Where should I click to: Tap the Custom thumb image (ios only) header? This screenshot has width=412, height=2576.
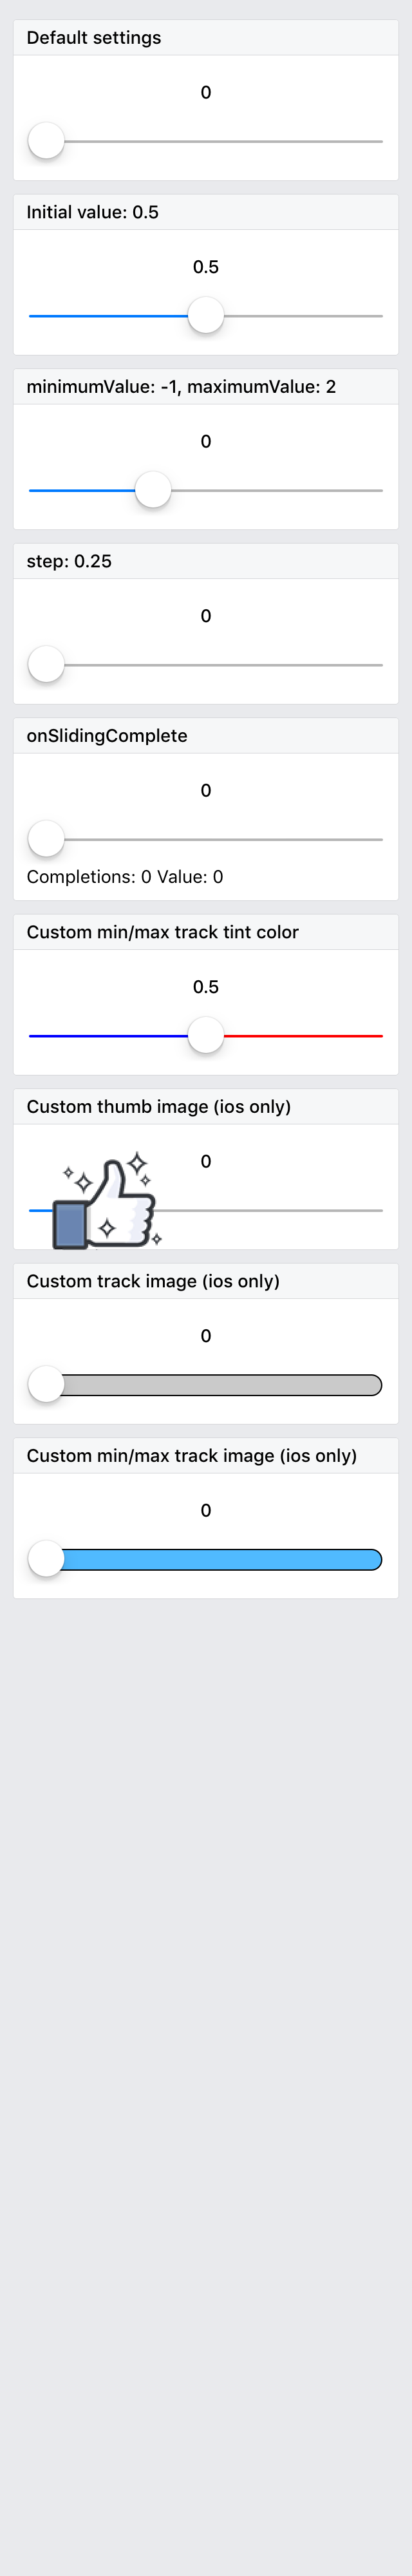pyautogui.click(x=159, y=1107)
